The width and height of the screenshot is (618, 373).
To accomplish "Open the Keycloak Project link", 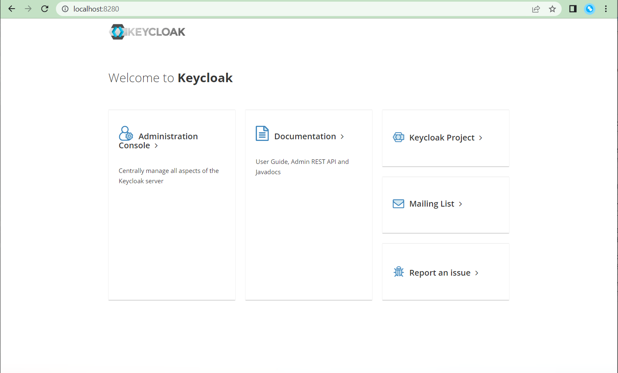I will 442,138.
